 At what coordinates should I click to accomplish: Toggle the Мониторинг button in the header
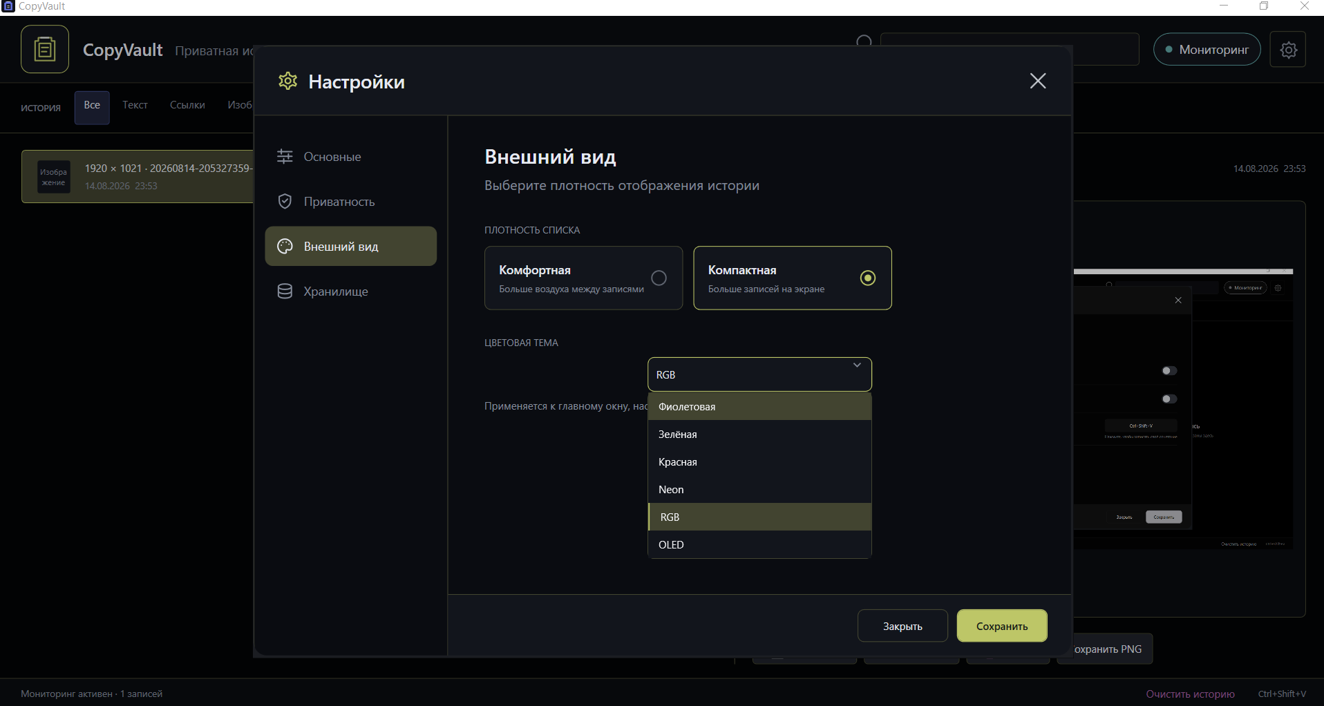(x=1207, y=49)
